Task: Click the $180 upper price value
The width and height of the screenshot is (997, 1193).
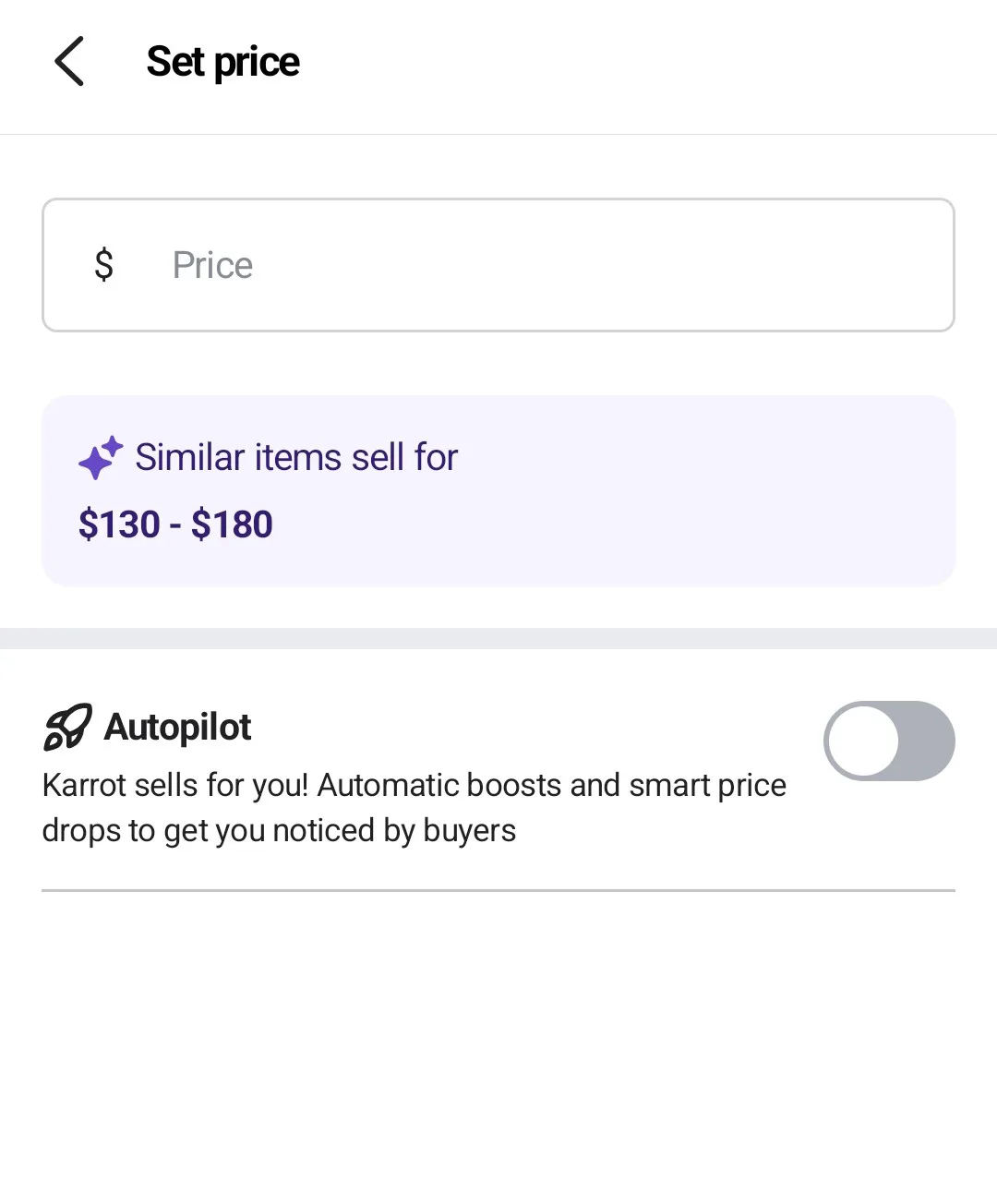Action: coord(232,524)
